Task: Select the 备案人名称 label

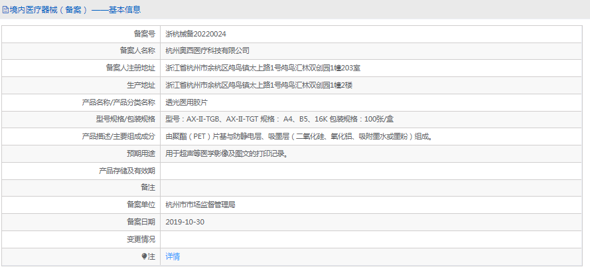Action: coord(137,50)
